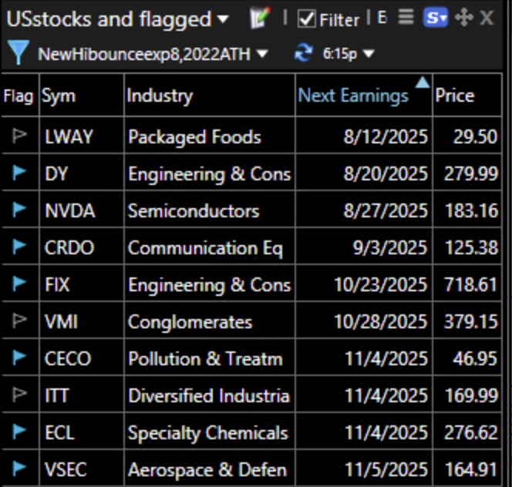
Task: Click the E icon beside Filter
Action: click(x=382, y=18)
